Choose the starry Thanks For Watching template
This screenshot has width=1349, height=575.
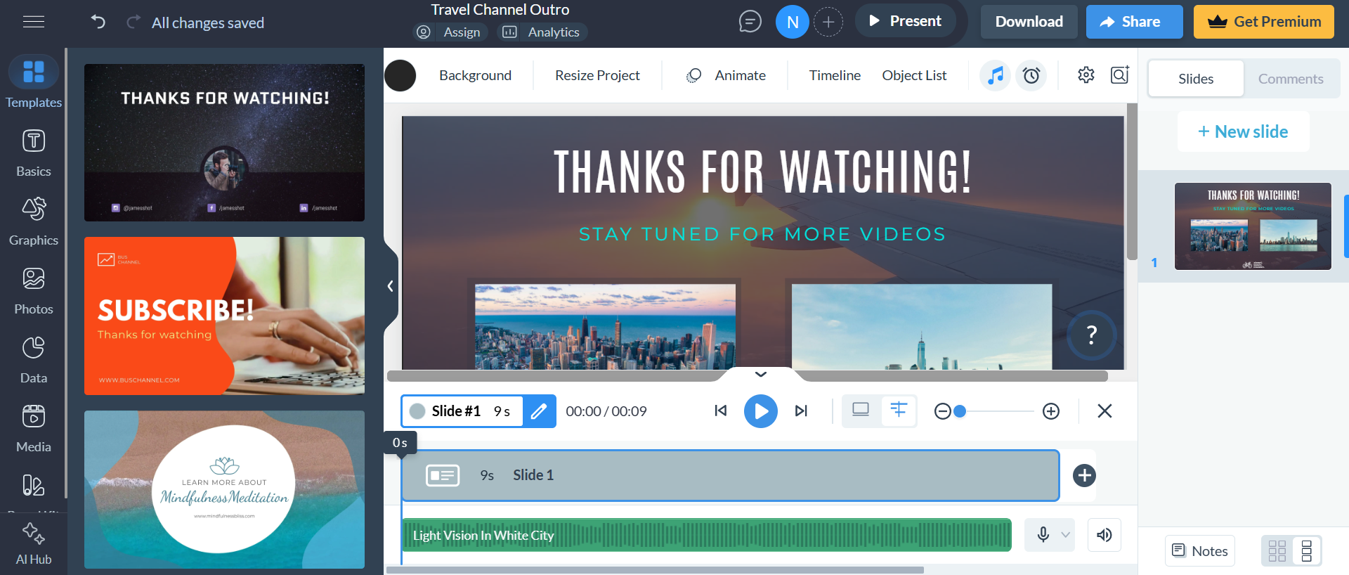click(x=224, y=143)
